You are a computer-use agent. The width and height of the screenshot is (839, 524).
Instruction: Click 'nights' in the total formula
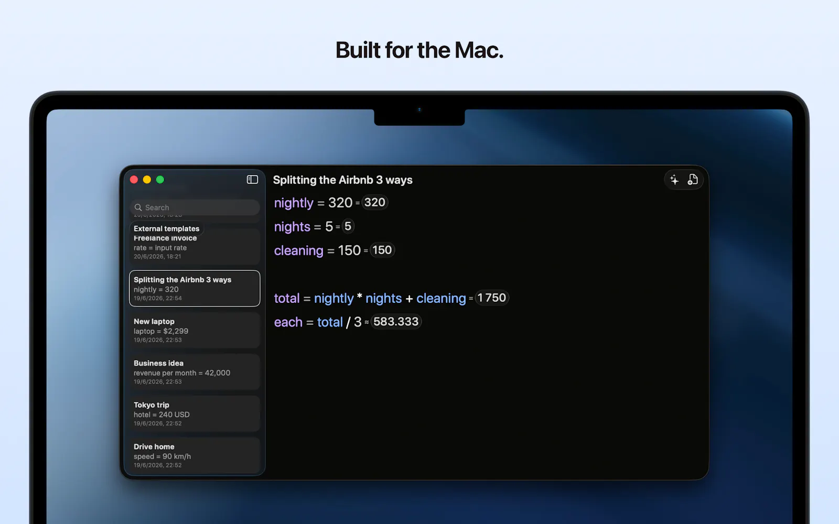[383, 298]
